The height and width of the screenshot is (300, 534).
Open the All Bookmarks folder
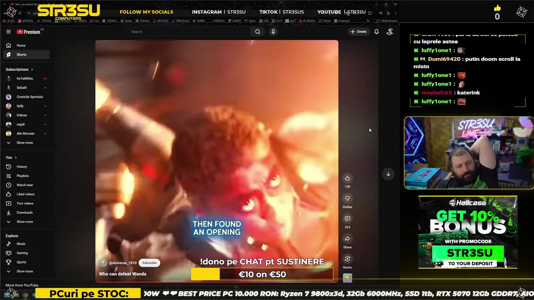[387, 20]
